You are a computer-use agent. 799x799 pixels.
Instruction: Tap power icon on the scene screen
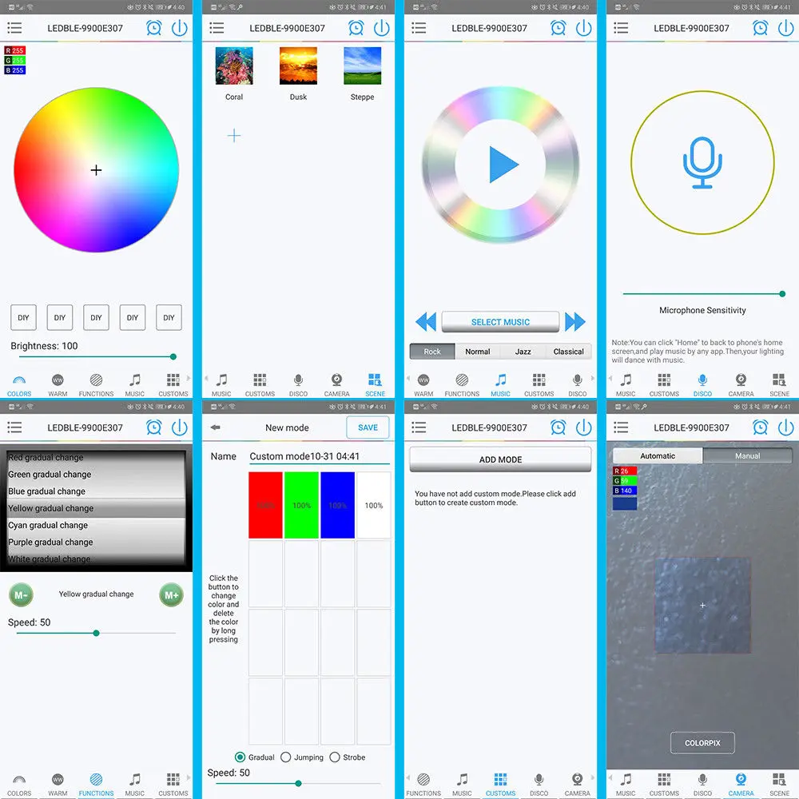click(x=382, y=27)
